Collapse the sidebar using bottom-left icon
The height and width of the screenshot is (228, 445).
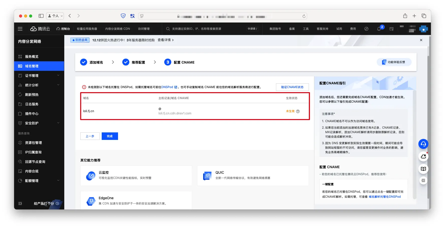click(x=20, y=203)
